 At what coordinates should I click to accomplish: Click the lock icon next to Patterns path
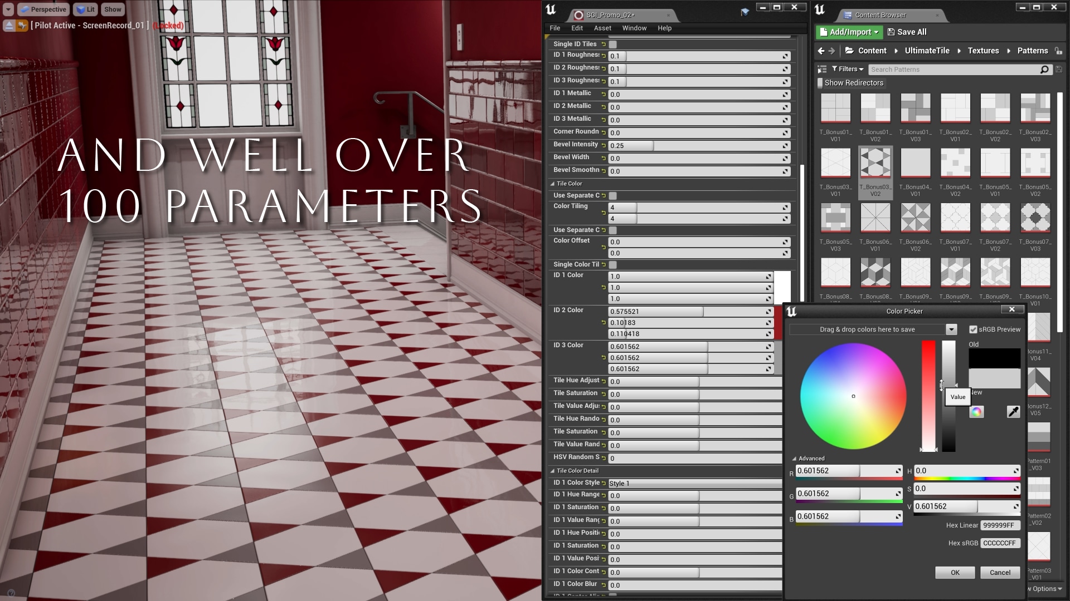point(1057,51)
